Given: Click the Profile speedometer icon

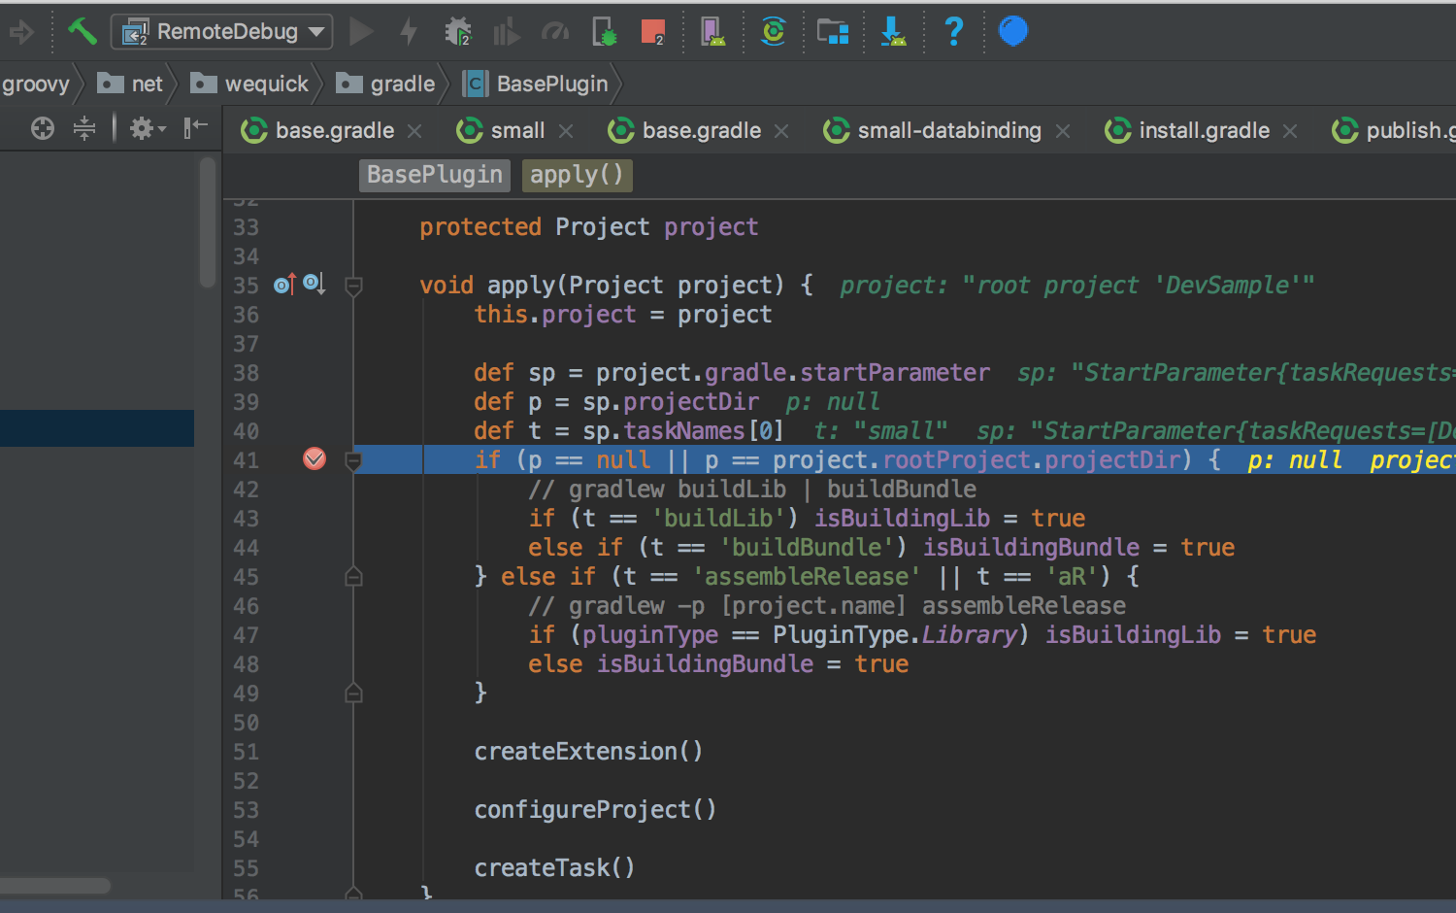Looking at the screenshot, I should pyautogui.click(x=555, y=32).
